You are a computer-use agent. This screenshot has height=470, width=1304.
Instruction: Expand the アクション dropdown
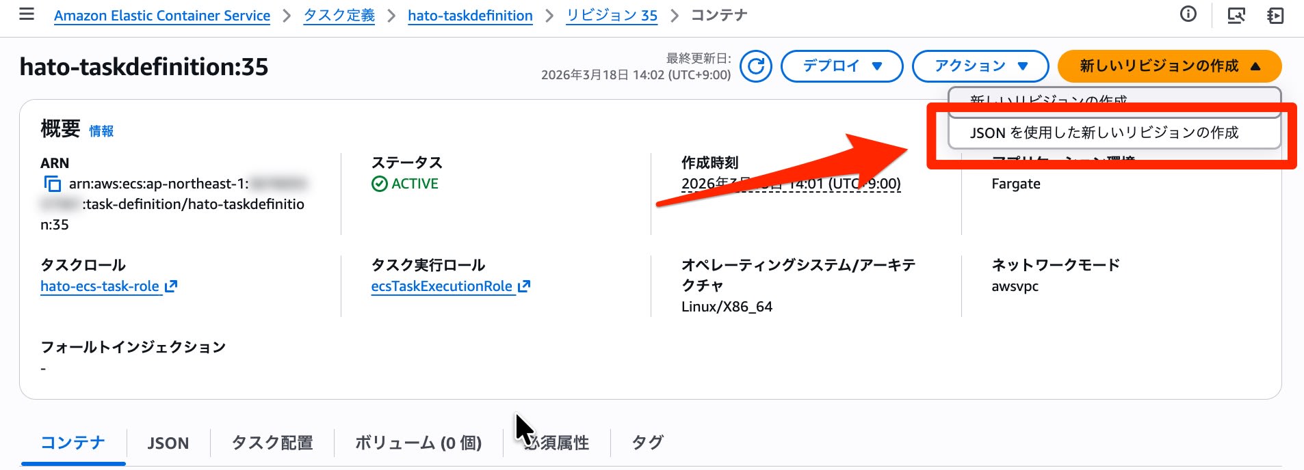pyautogui.click(x=980, y=66)
